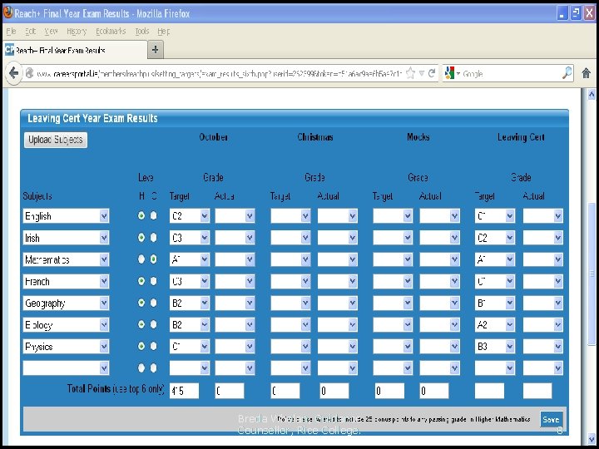The height and width of the screenshot is (449, 599).
Task: Open Firefox home page icon
Action: [586, 73]
